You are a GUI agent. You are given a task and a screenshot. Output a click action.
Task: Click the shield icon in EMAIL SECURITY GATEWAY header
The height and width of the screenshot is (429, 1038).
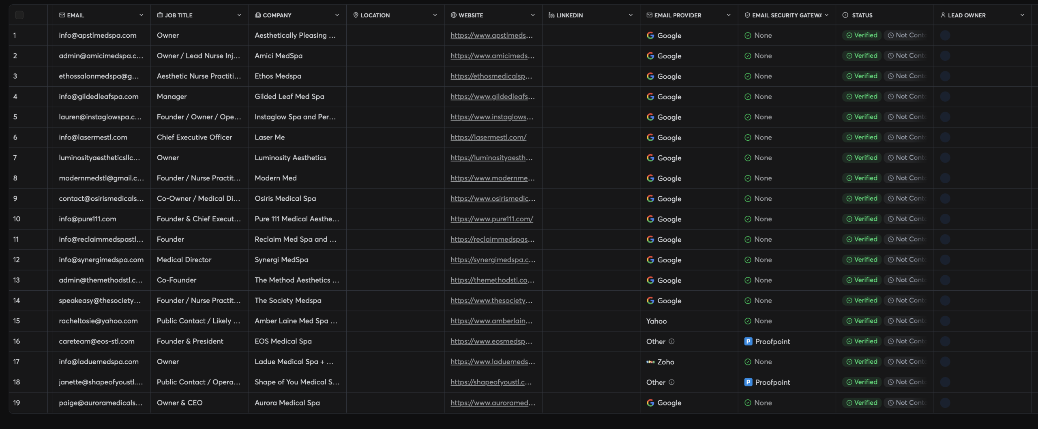pyautogui.click(x=747, y=15)
